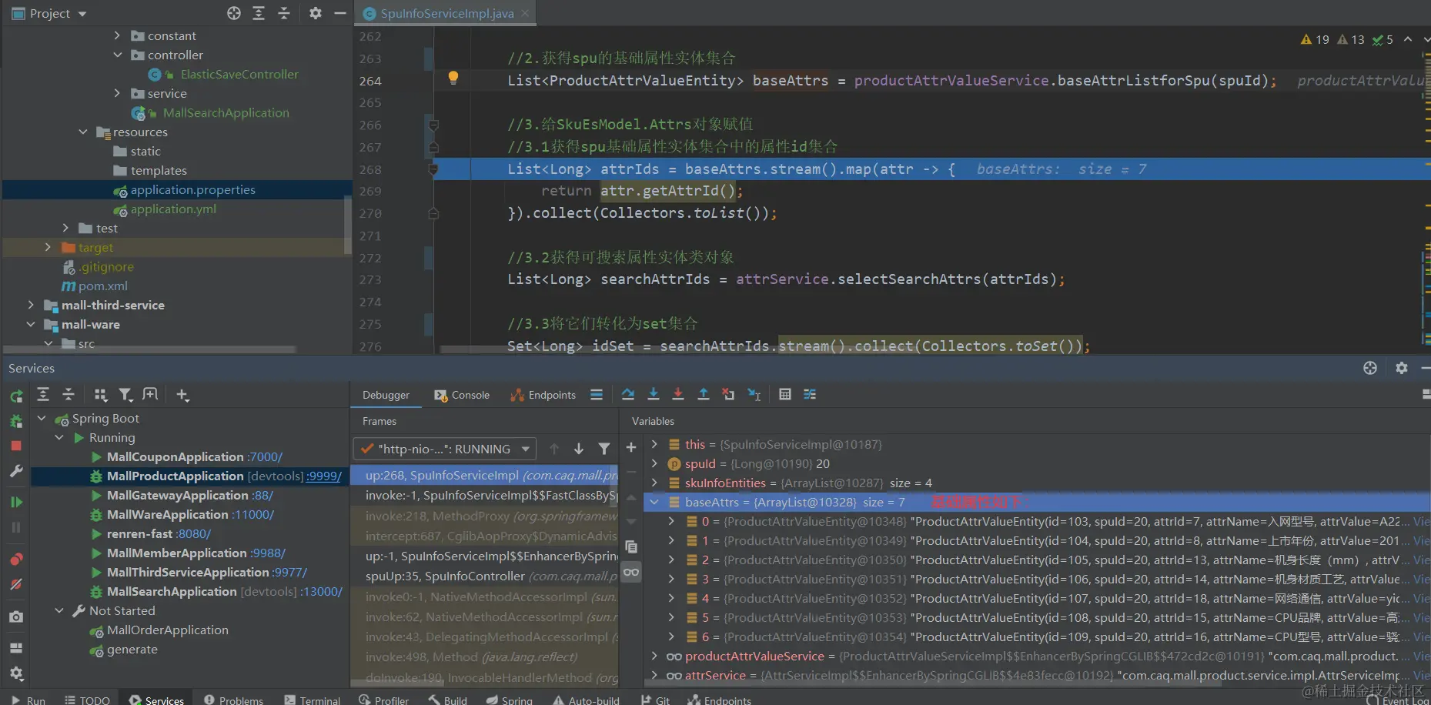Open the Spring tool window

point(509,699)
